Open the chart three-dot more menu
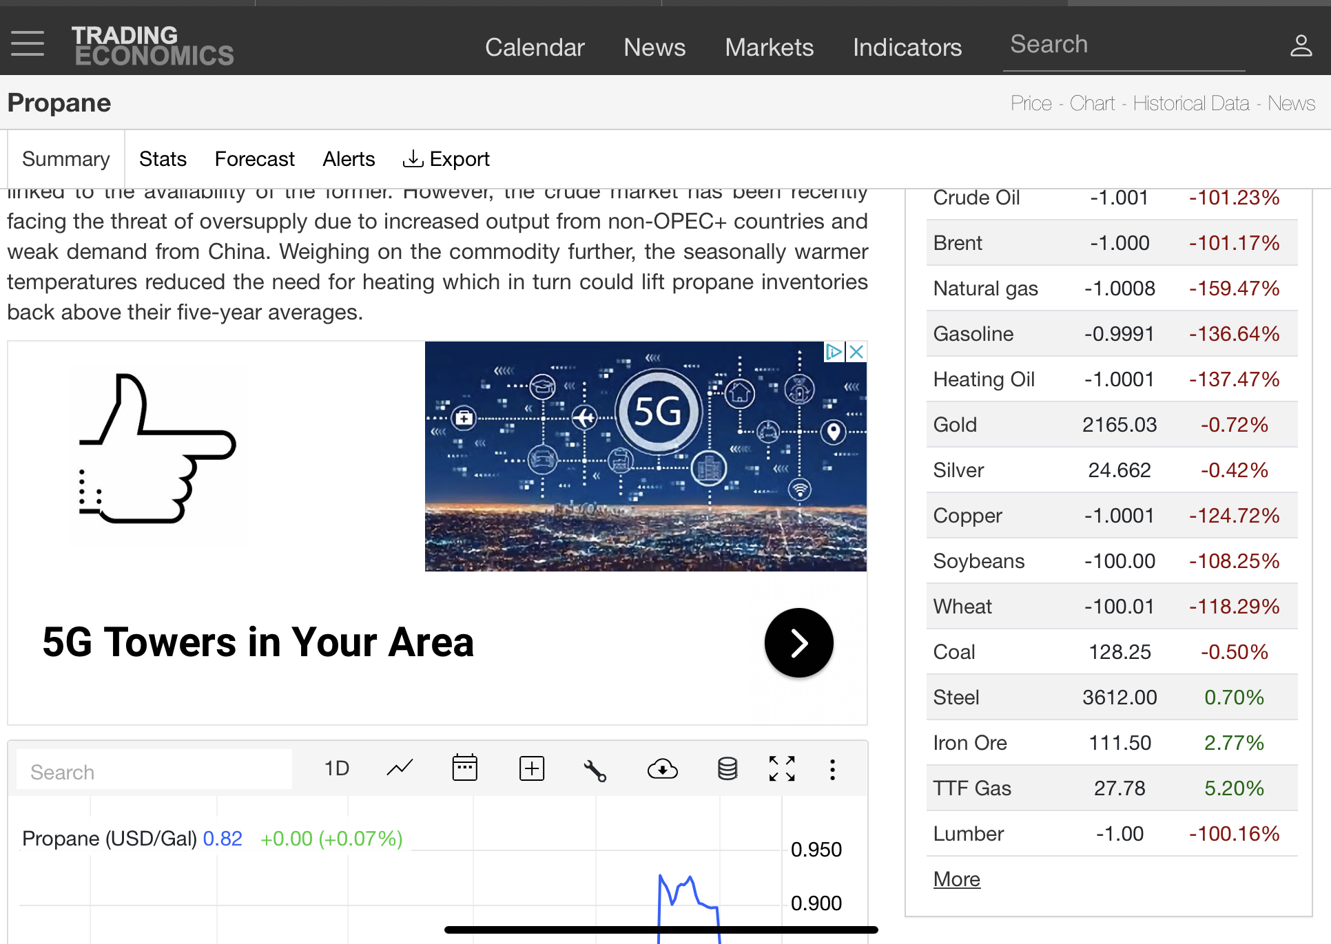 832,770
